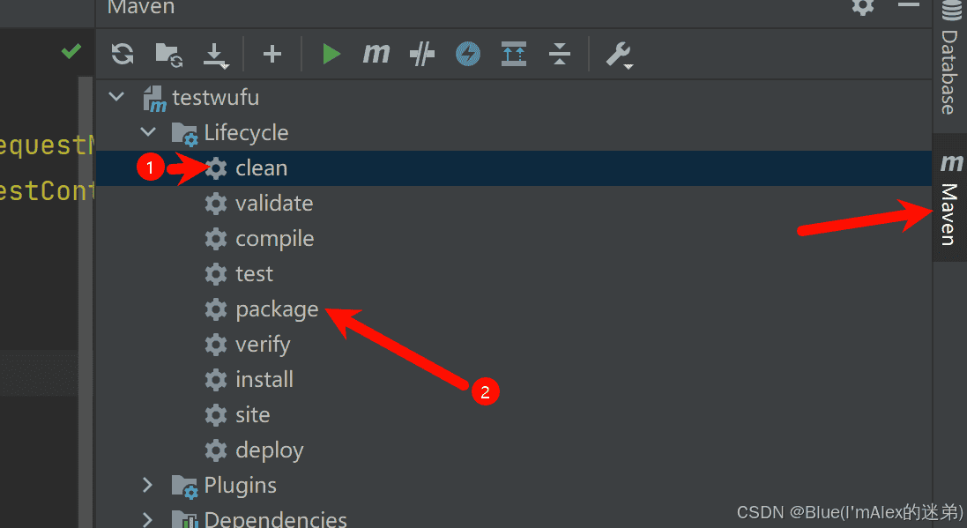Click the green checkmark inspection indicator

[71, 51]
